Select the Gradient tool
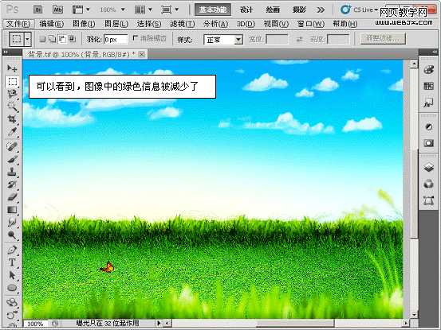 coord(12,209)
